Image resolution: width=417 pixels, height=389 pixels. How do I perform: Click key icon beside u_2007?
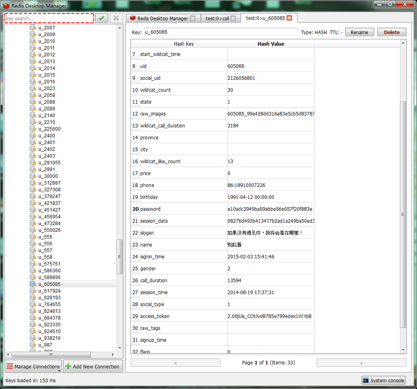(33, 27)
